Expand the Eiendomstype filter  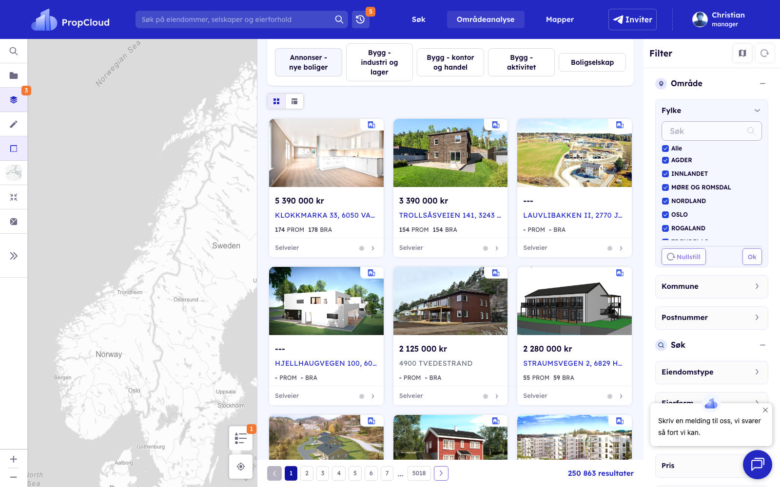(x=711, y=372)
